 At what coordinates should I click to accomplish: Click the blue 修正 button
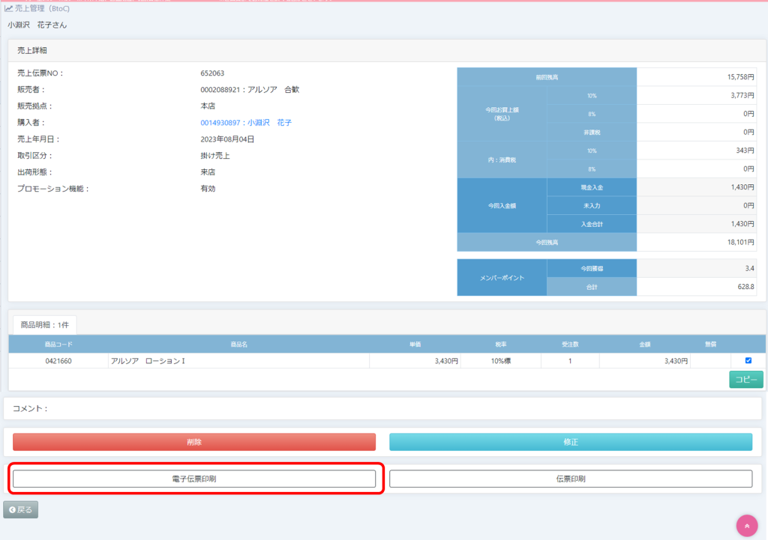tap(571, 442)
